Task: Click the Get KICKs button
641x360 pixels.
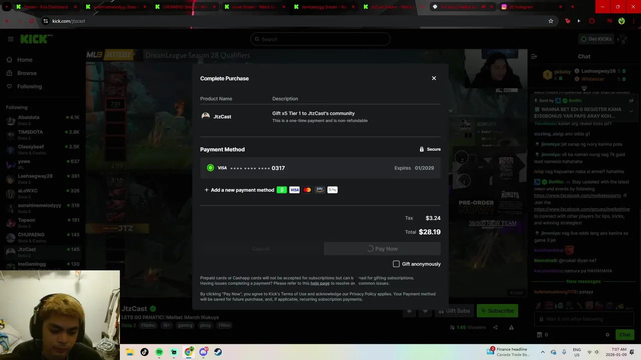Action: [x=596, y=39]
